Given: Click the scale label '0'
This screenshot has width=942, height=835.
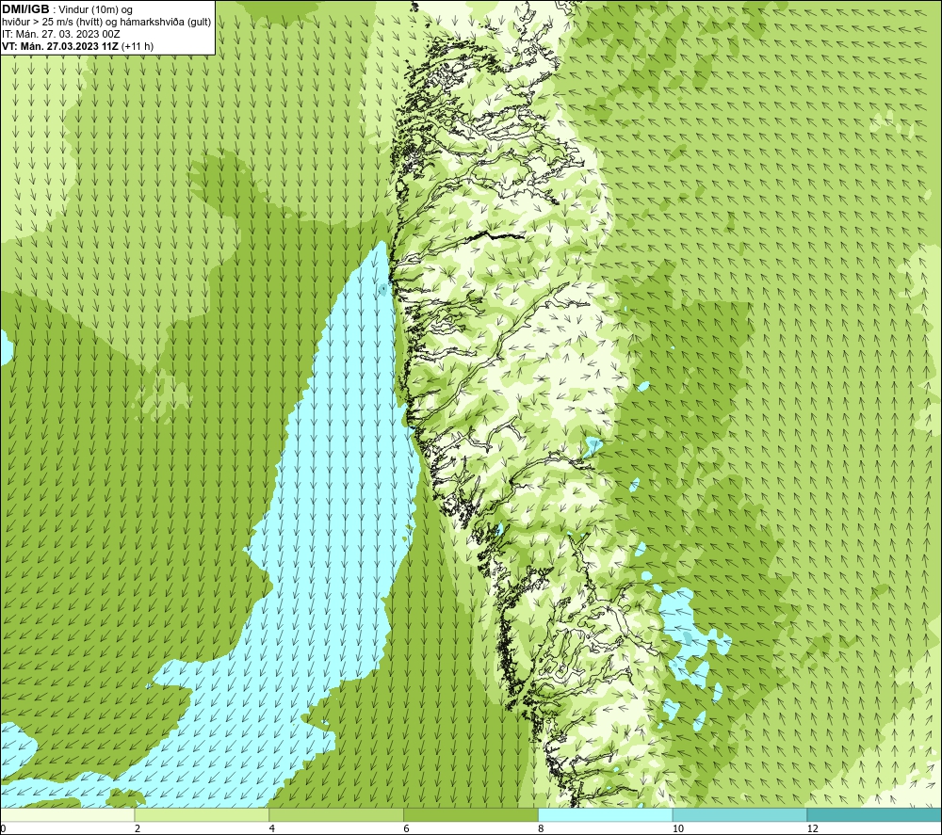Looking at the screenshot, I should [x=3, y=828].
